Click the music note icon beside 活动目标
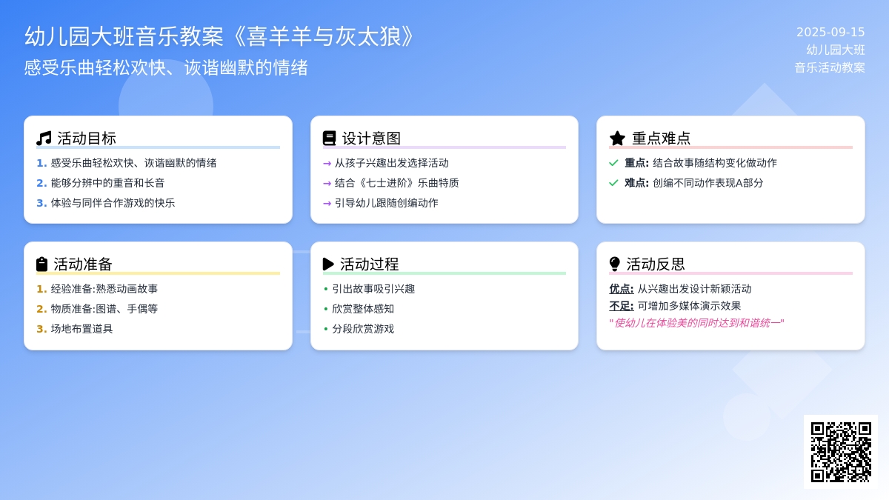This screenshot has height=500, width=889. [44, 139]
